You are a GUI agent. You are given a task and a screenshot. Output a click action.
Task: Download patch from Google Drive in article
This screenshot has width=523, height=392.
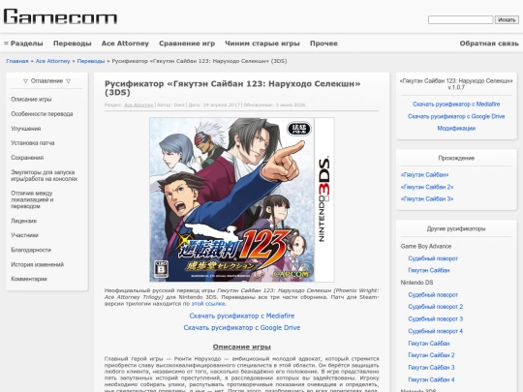(x=242, y=328)
